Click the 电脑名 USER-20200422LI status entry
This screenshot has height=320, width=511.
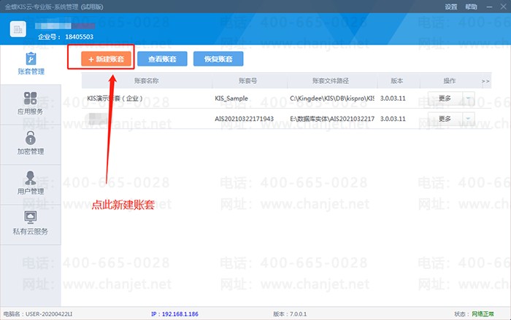click(38, 314)
